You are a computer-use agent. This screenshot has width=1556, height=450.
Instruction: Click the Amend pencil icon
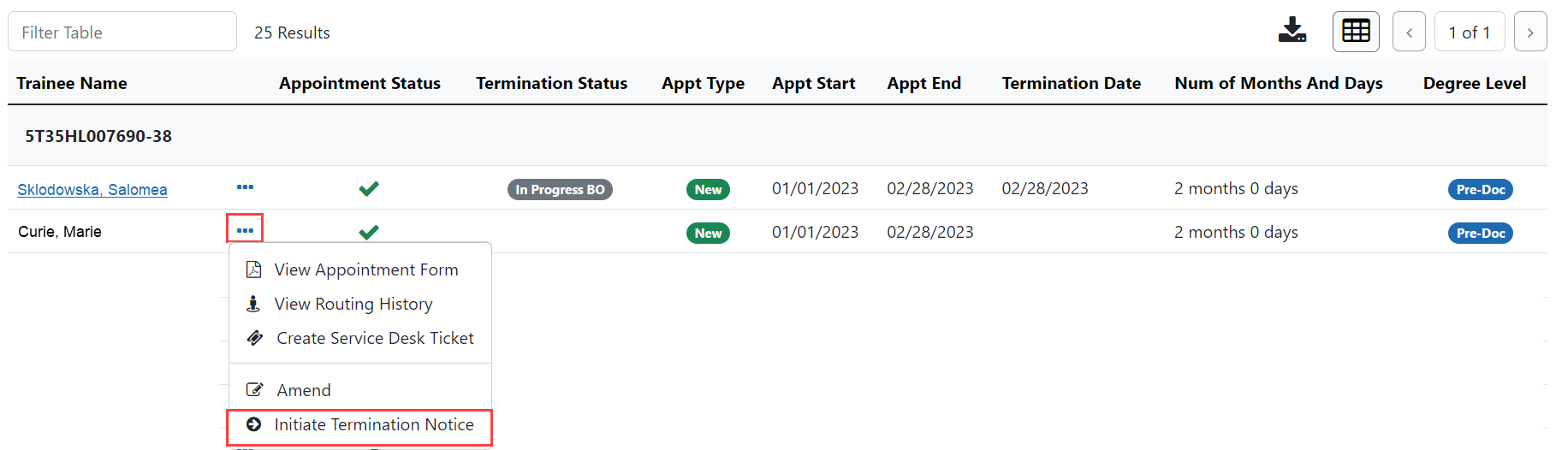click(254, 390)
